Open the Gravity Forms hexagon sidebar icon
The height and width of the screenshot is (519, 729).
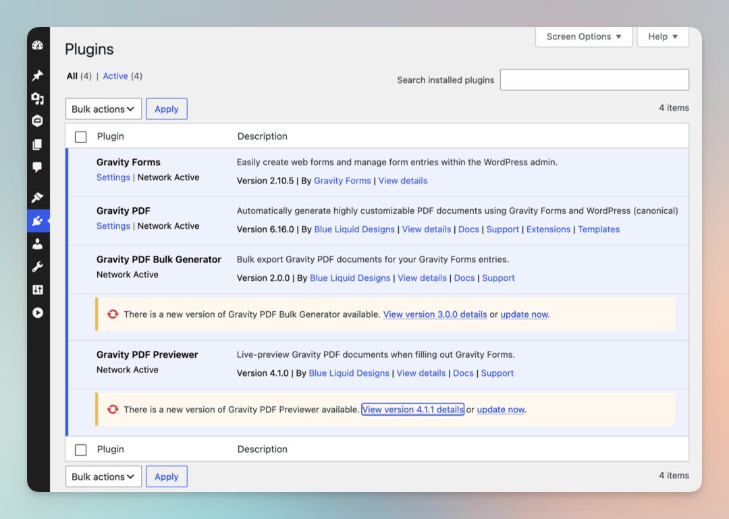38,121
